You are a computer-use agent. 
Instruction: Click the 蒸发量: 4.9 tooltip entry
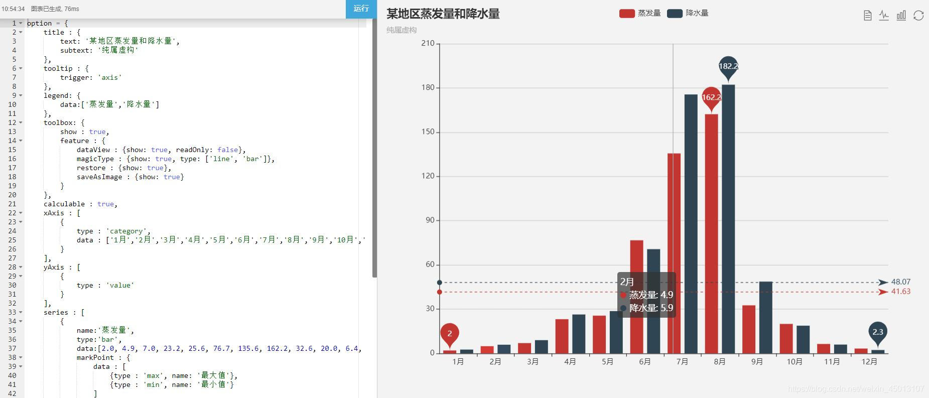pyautogui.click(x=646, y=295)
